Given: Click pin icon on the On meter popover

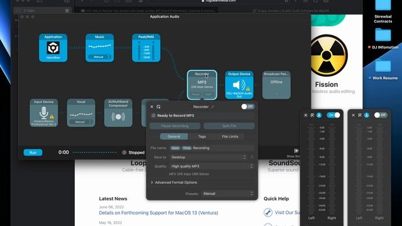Looking at the screenshot, I should click(319, 116).
